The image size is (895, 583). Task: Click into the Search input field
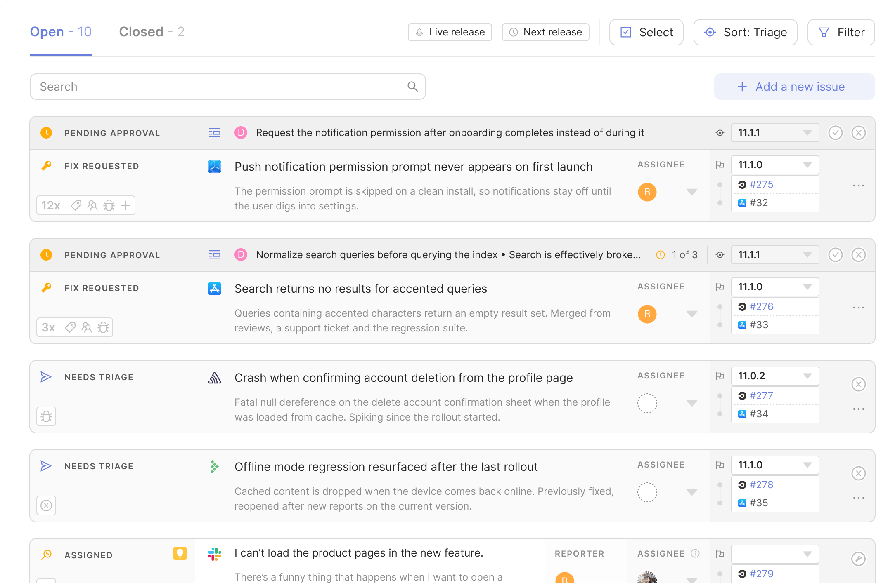tap(215, 87)
